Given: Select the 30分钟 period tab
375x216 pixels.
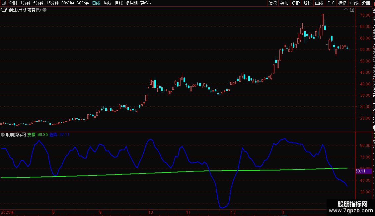Looking at the screenshot, I should click(67, 3).
